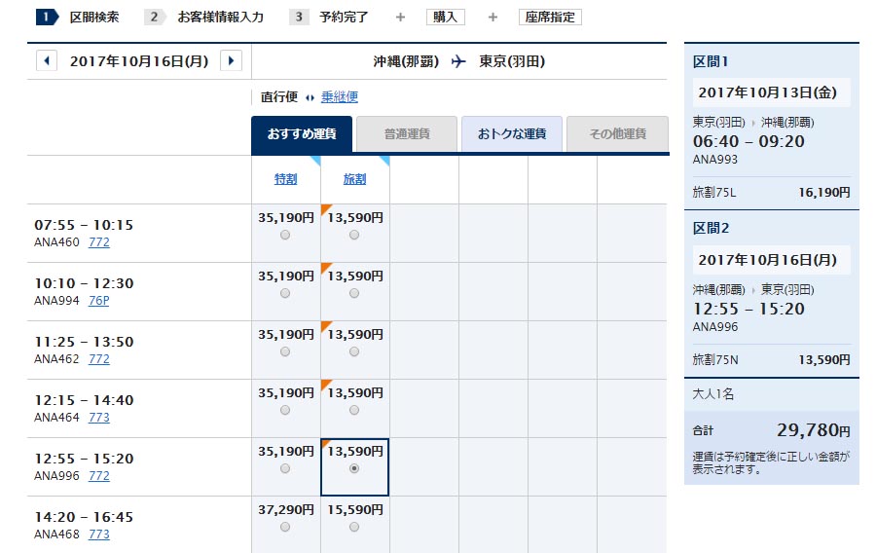Click the 購入 step button
The image size is (876, 553).
(x=446, y=17)
